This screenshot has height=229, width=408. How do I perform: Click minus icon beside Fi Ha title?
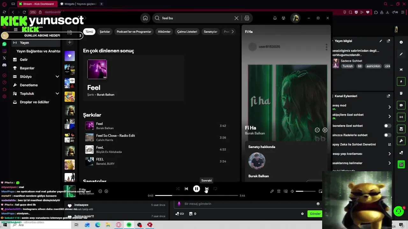pos(317,130)
